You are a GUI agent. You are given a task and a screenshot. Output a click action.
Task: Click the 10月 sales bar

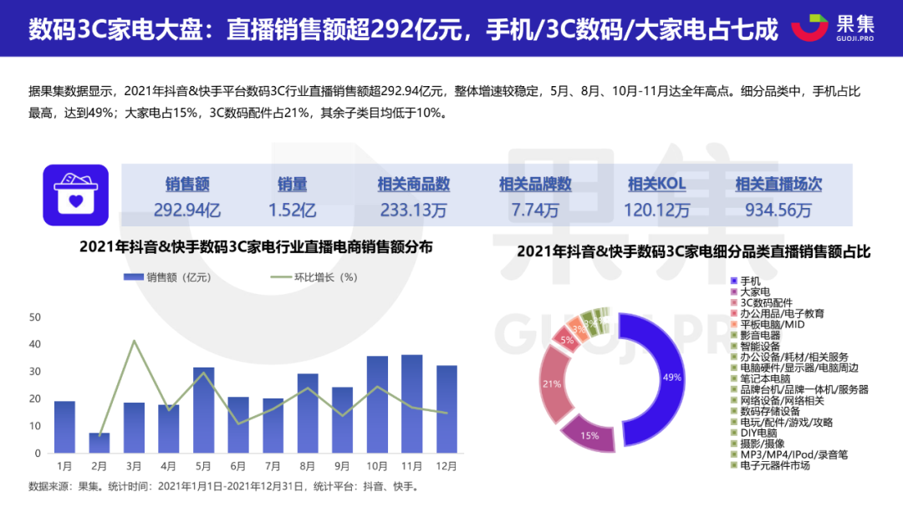377,404
